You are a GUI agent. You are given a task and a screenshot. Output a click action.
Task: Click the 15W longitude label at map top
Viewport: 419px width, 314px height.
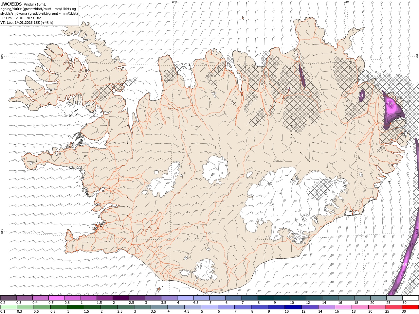pyautogui.click(x=347, y=2)
